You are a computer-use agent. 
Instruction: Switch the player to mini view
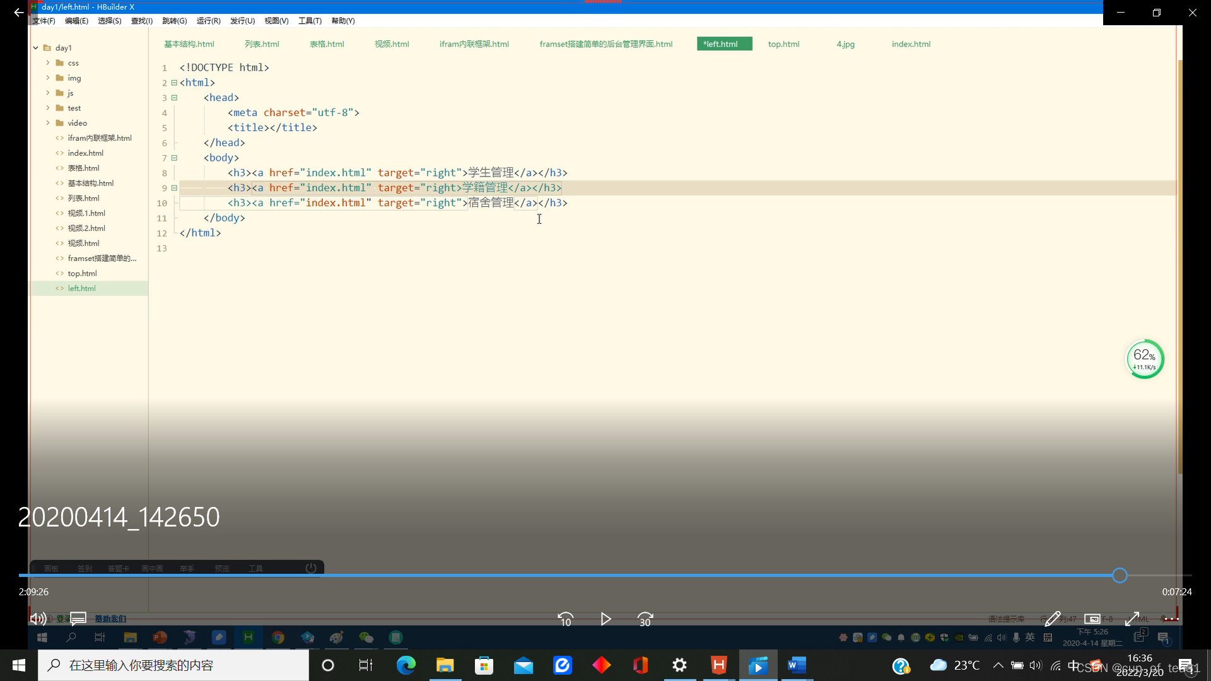coord(1092,619)
